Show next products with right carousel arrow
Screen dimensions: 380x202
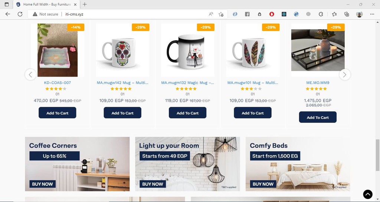(x=345, y=75)
